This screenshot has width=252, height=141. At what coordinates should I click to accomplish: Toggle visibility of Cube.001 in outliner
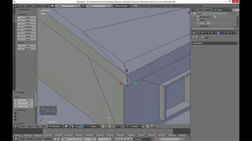229,26
